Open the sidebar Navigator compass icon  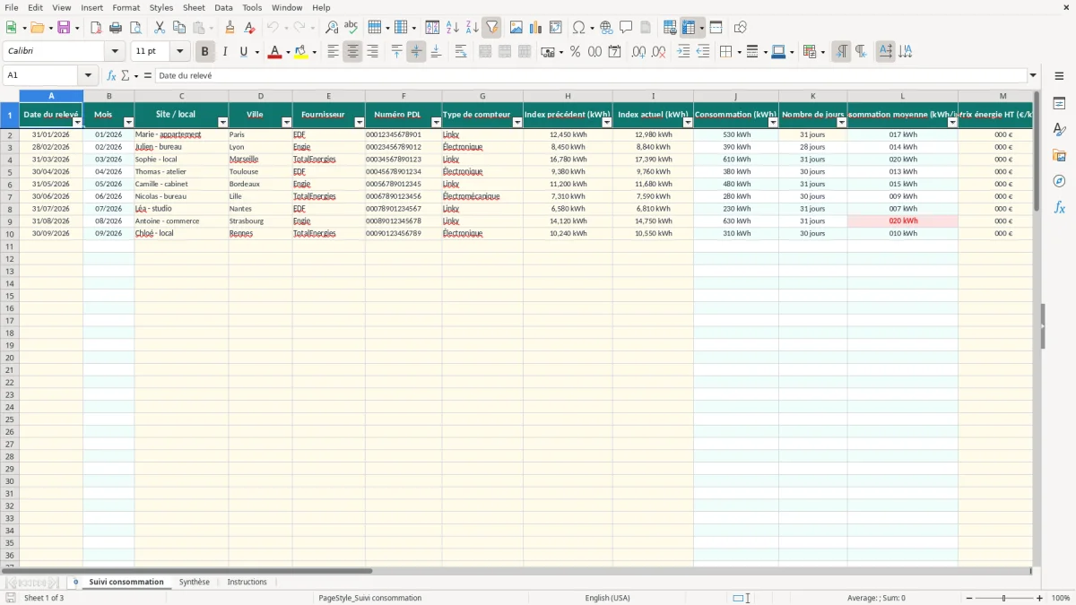tap(1059, 181)
